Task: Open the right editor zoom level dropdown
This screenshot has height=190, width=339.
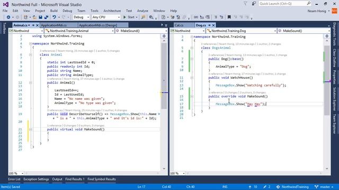Action: [x=177, y=173]
